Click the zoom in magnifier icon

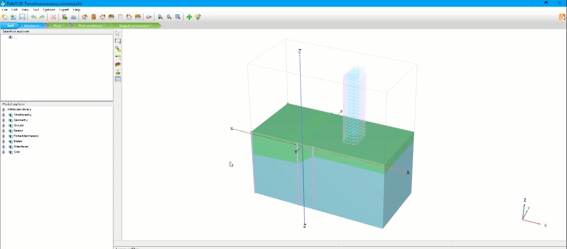click(x=160, y=17)
